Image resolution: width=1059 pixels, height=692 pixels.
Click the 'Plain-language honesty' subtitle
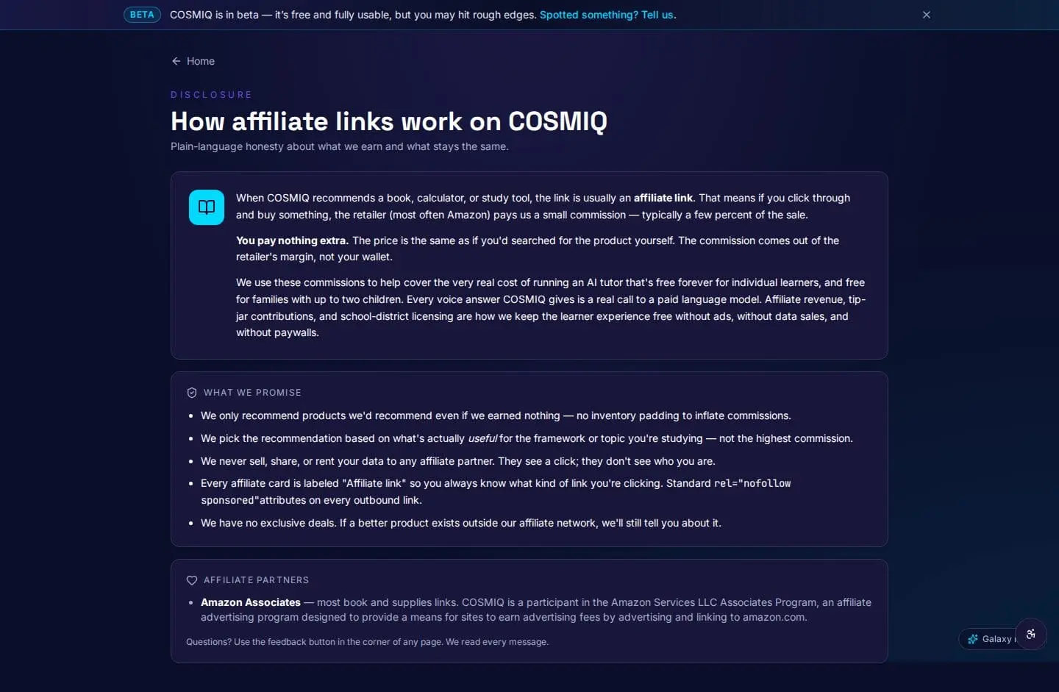point(340,146)
